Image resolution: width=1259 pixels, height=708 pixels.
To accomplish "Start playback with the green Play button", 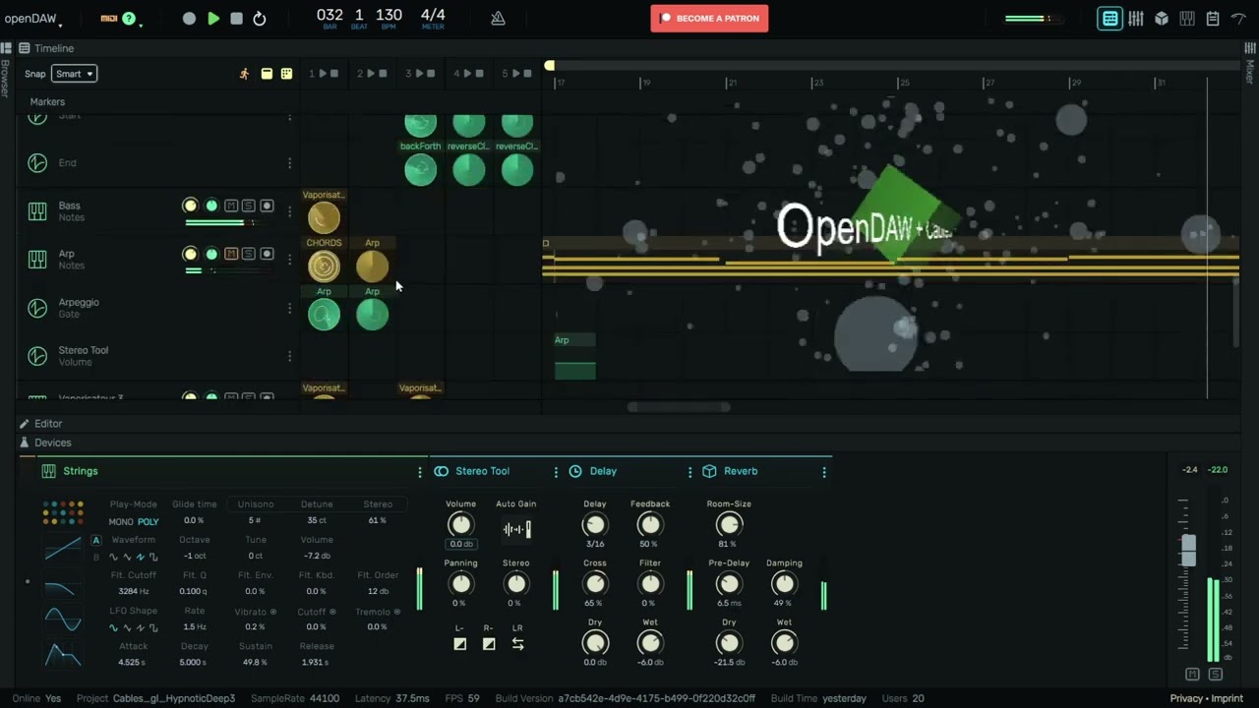I will pyautogui.click(x=213, y=19).
